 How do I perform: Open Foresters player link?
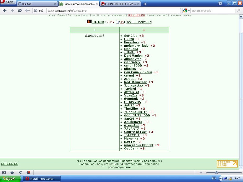click(x=131, y=42)
